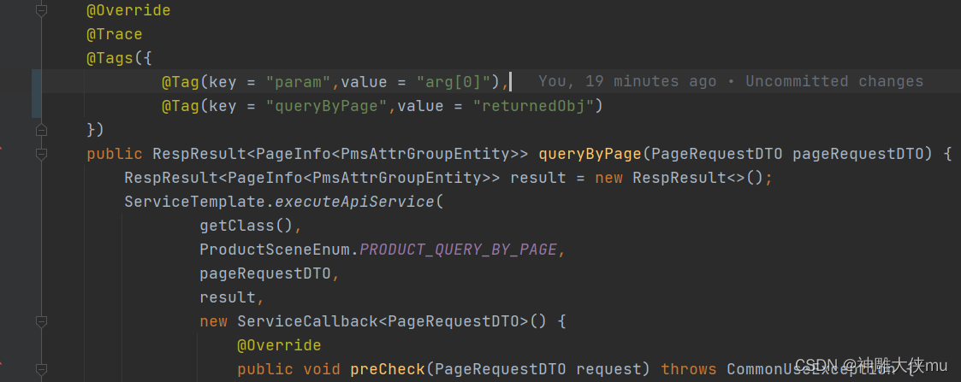Viewport: 961px width, 382px height.
Task: Click the queryByPage method name in the declaration
Action: (590, 155)
